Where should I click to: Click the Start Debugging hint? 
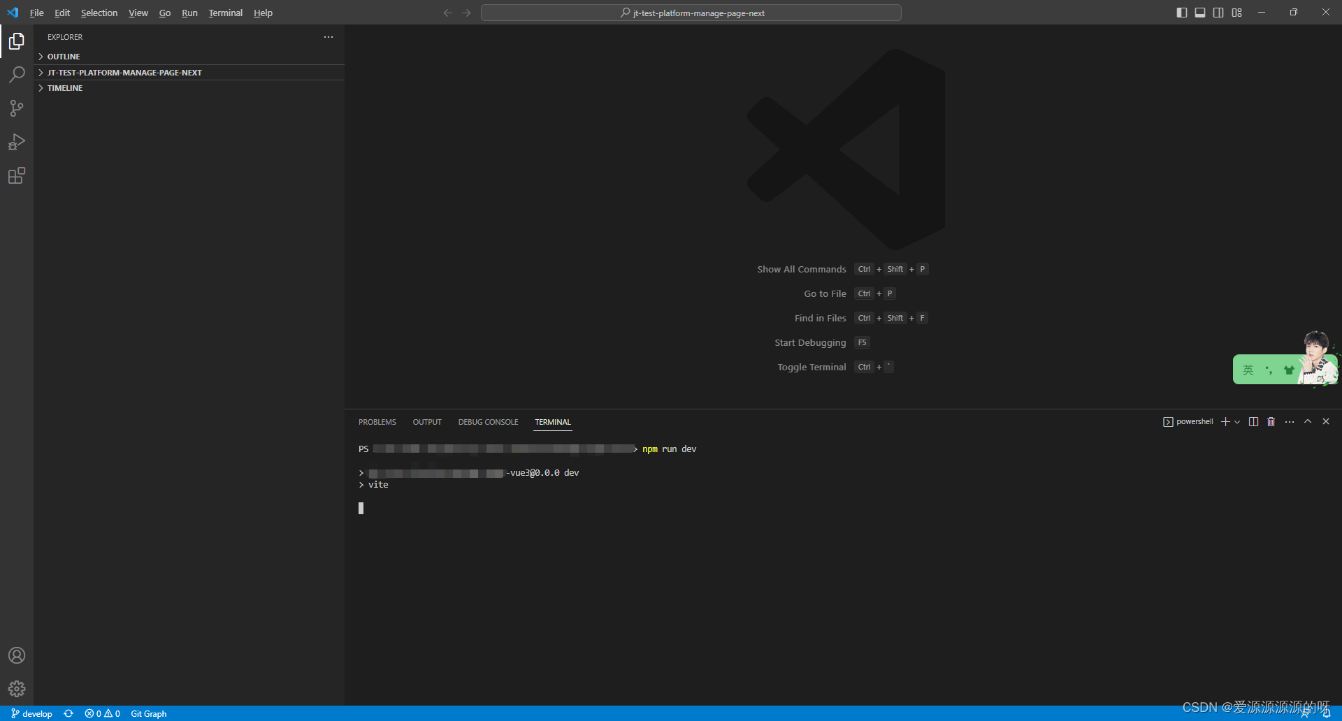tap(810, 342)
